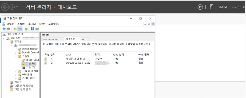This screenshot has width=246, height=98.
Task: Click 없음 in the 제어판 제어 정책 row
Action: point(141,59)
